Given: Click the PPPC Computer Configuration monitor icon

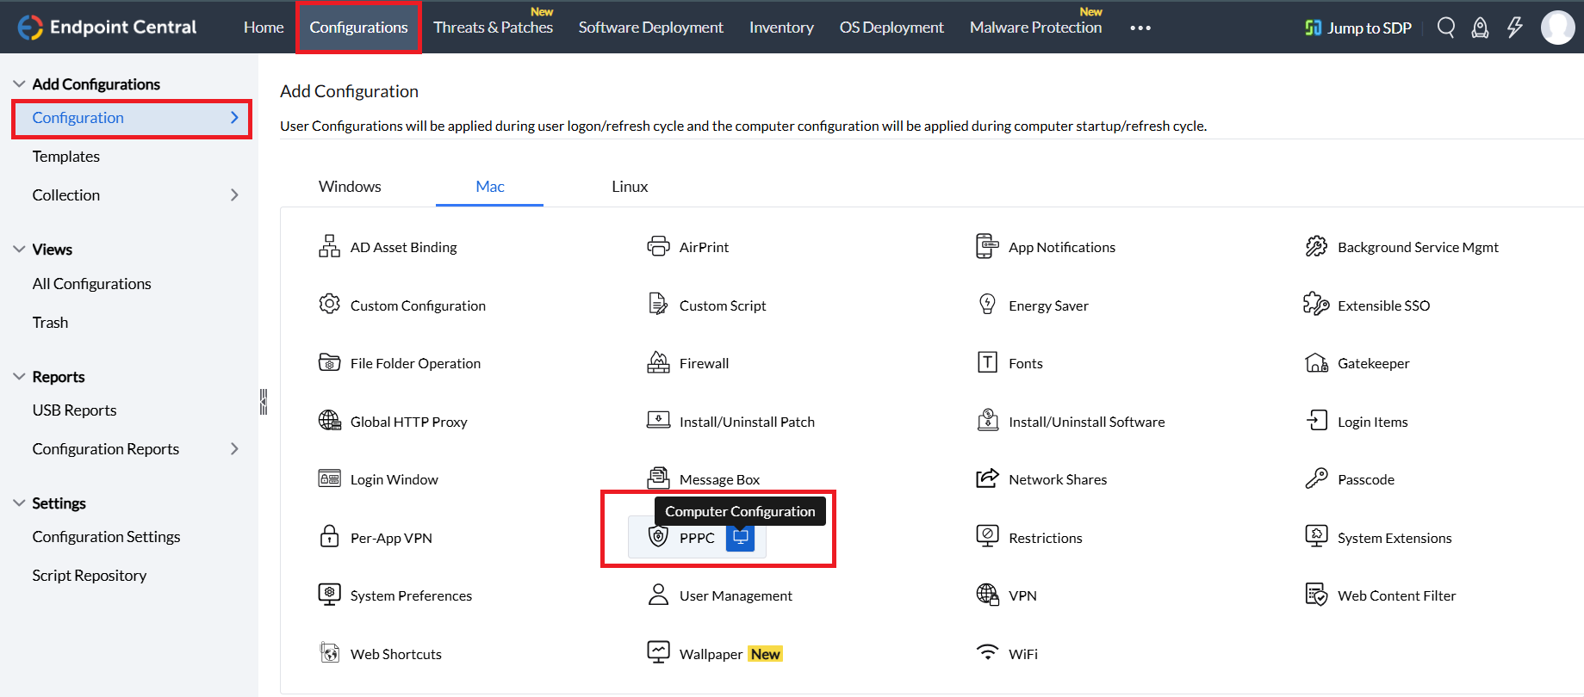Looking at the screenshot, I should pyautogui.click(x=740, y=538).
